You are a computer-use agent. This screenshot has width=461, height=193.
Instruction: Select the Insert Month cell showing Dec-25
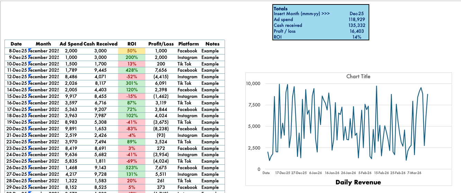pos(357,14)
